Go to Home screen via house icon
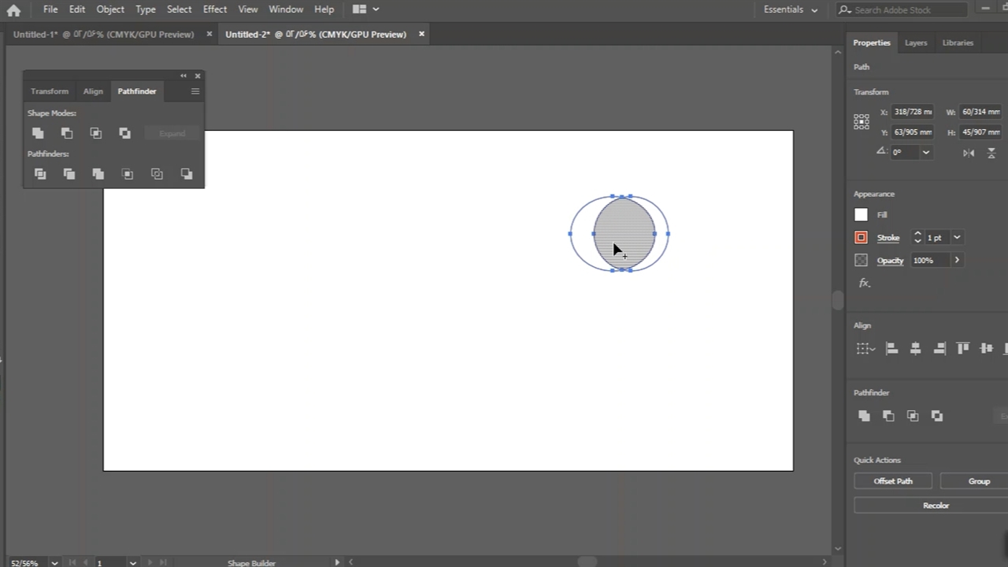The height and width of the screenshot is (567, 1008). [x=13, y=10]
